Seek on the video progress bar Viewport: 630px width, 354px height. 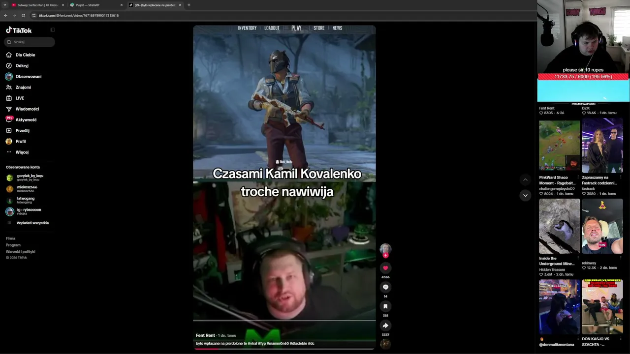tap(284, 349)
